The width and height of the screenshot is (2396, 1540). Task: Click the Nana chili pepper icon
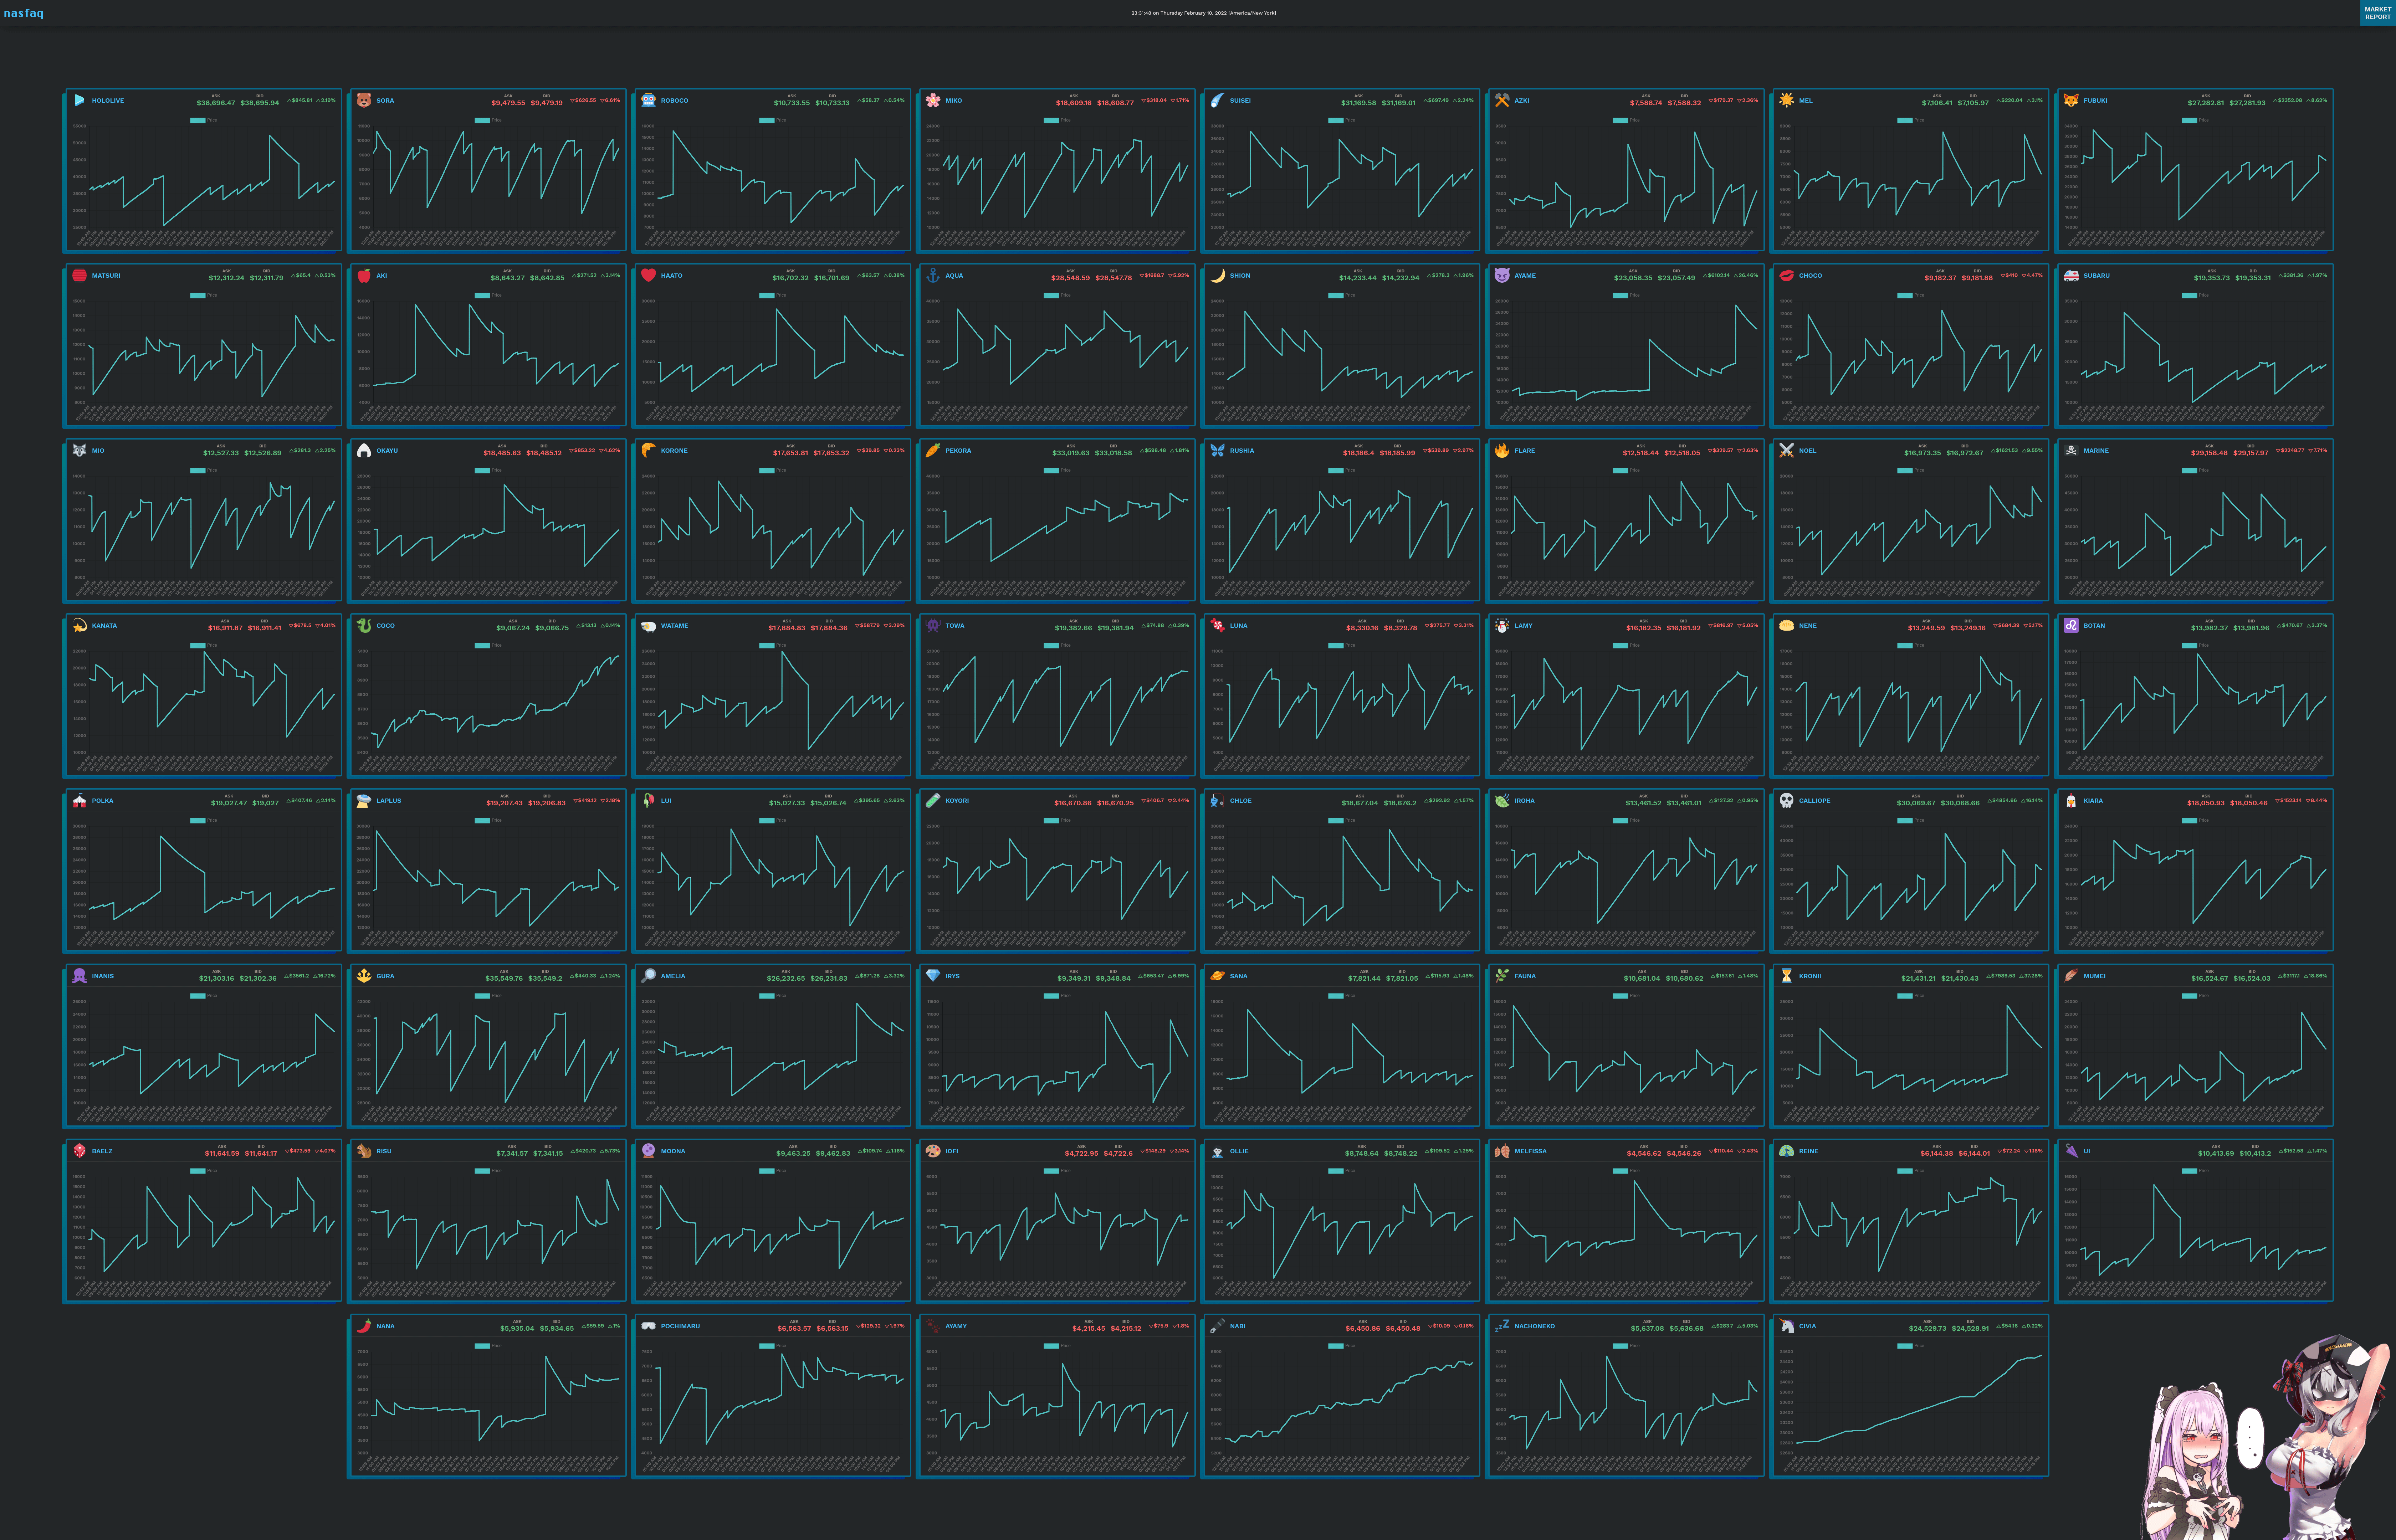coord(364,1326)
